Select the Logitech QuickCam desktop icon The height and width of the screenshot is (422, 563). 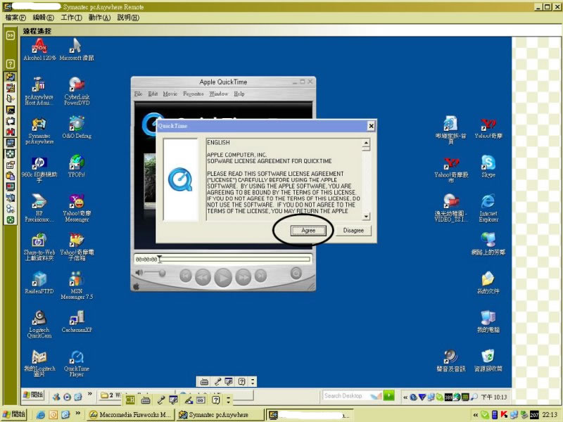pyautogui.click(x=39, y=324)
